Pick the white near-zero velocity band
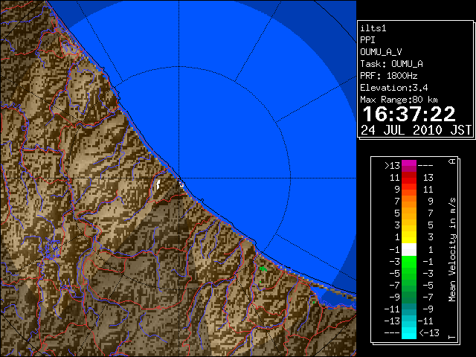The width and height of the screenshot is (476, 357). tap(409, 250)
